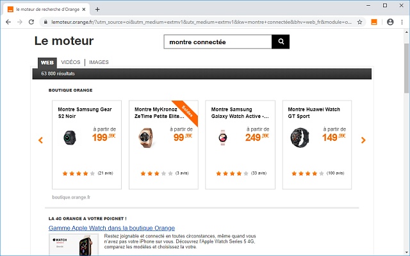Click the 249,99€ price
The height and width of the screenshot is (256, 410).
pyautogui.click(x=257, y=137)
